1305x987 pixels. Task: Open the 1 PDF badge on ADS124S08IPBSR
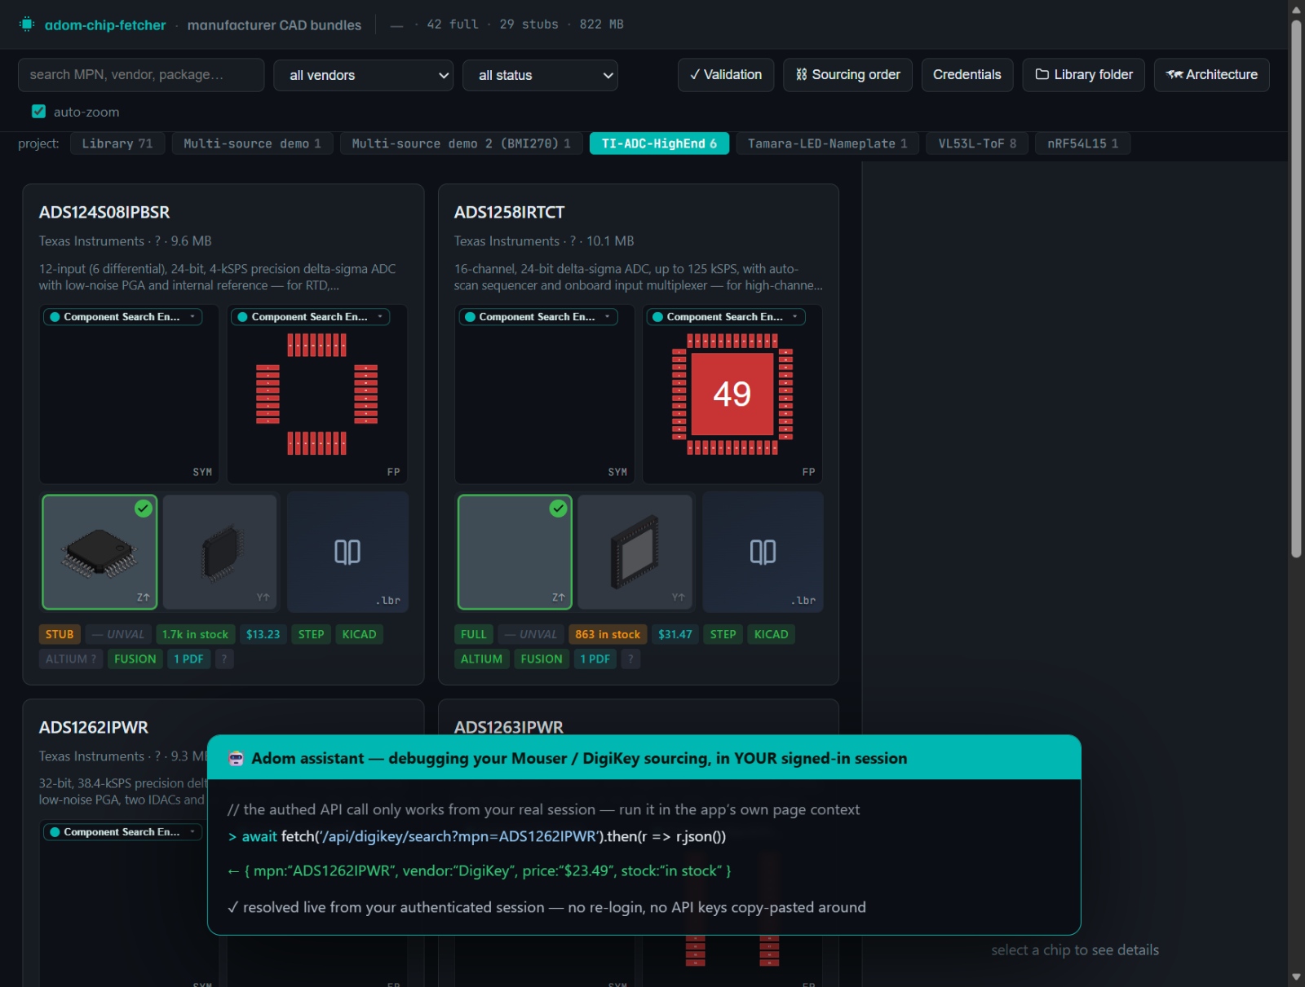(x=188, y=659)
